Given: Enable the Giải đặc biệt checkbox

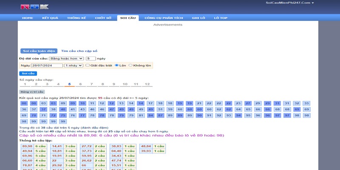Looking at the screenshot, I should [88, 65].
